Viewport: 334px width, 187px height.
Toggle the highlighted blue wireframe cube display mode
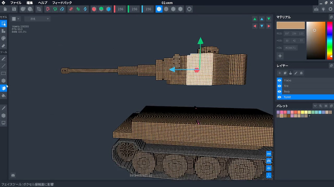click(x=159, y=9)
